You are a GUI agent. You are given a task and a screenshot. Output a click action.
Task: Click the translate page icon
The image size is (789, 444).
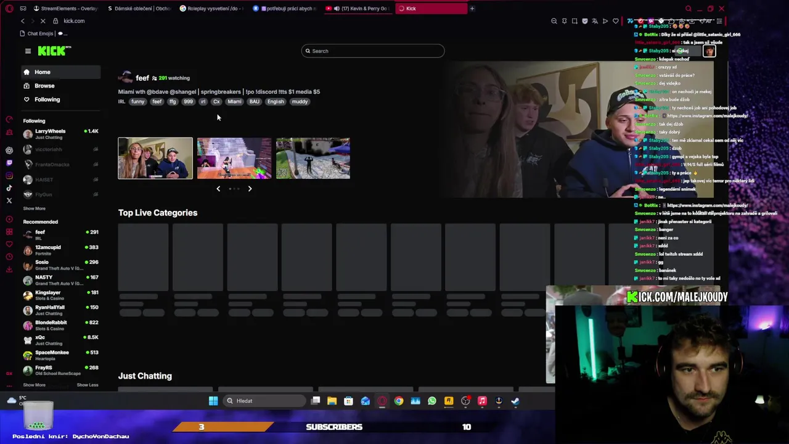coord(595,21)
